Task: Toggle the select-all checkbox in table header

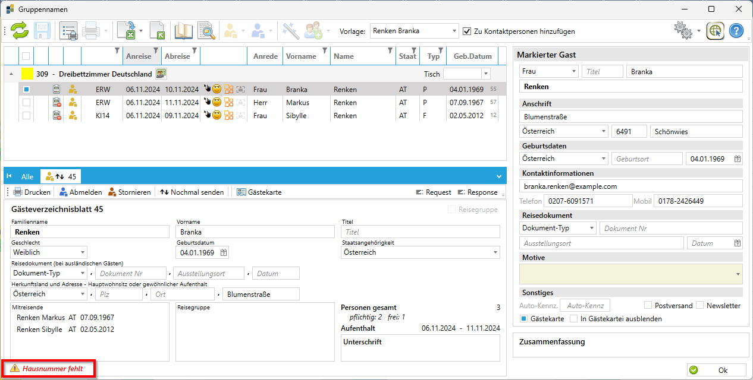Action: 26,56
